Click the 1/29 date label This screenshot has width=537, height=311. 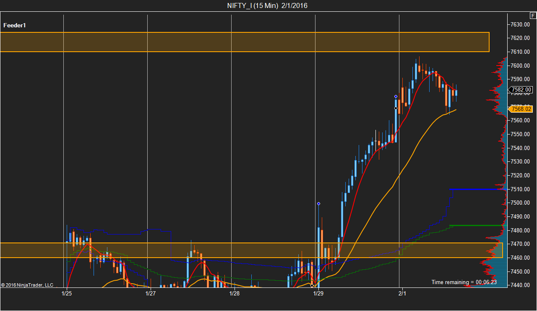[318, 293]
